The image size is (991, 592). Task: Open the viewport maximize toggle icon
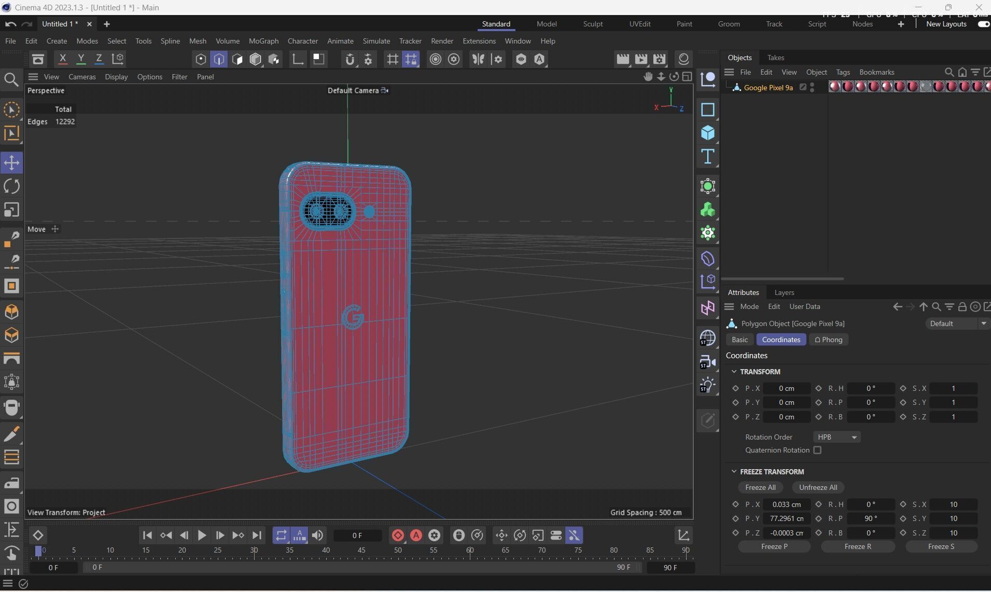click(687, 77)
